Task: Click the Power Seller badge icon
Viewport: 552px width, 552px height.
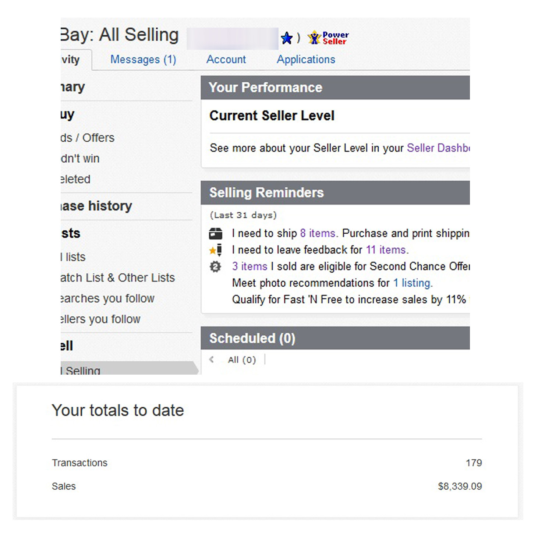Action: tap(328, 38)
